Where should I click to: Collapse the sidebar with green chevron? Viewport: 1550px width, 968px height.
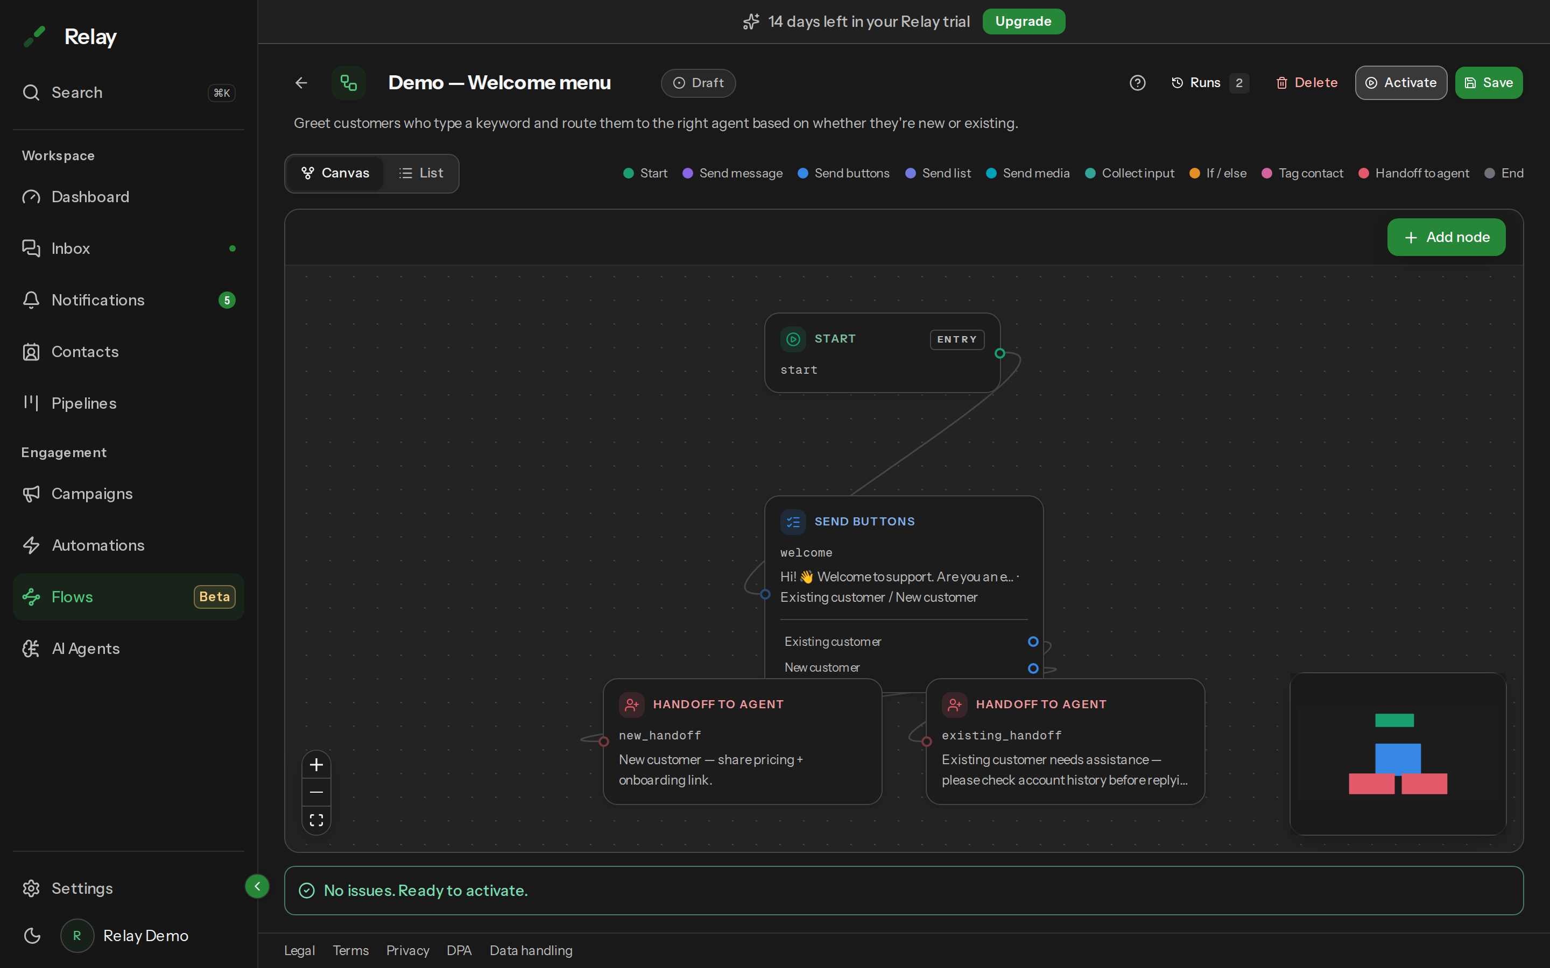257,887
